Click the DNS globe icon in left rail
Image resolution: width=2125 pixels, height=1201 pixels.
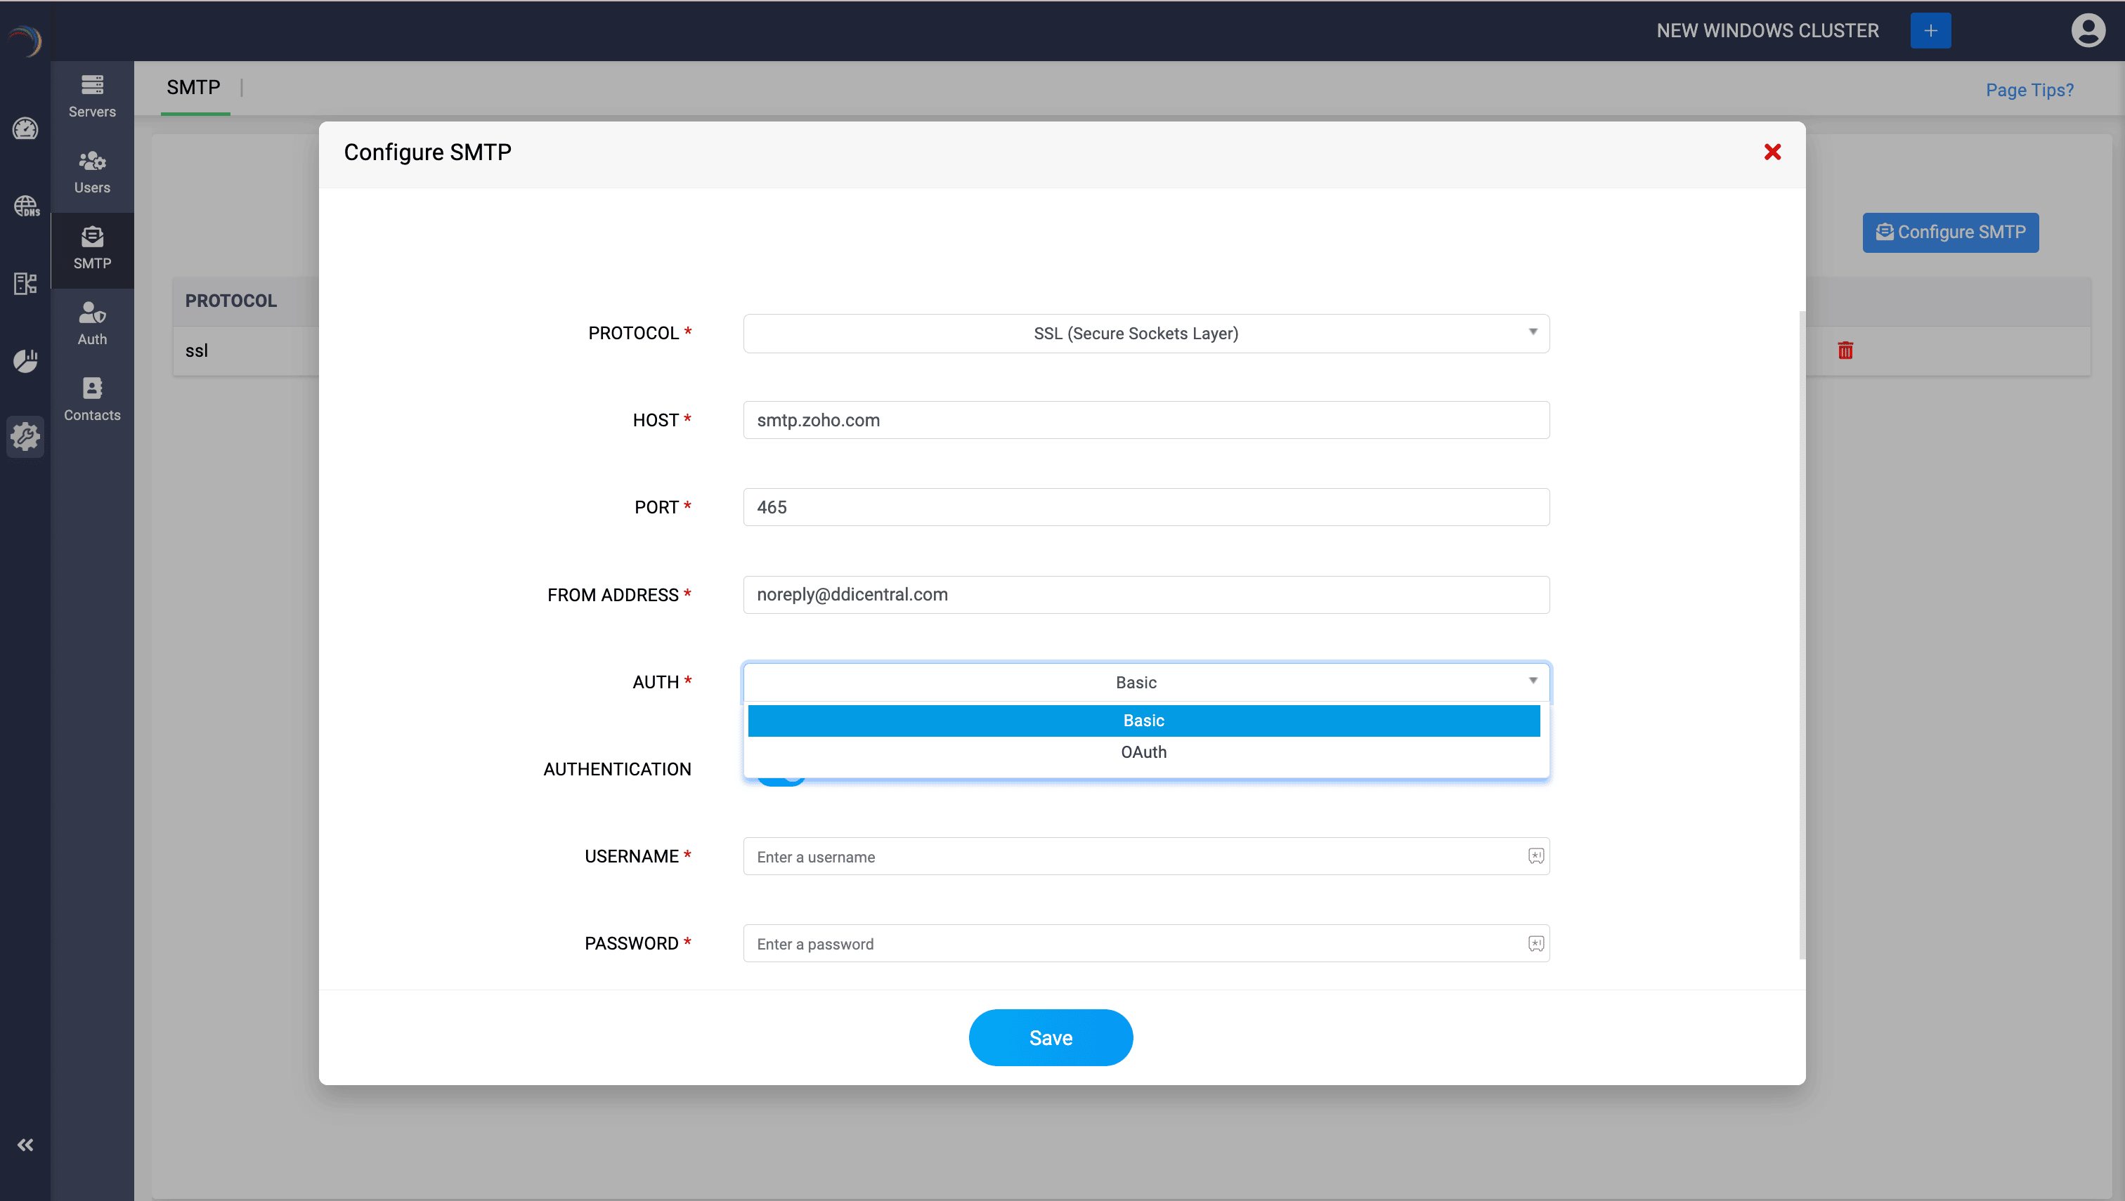click(25, 205)
